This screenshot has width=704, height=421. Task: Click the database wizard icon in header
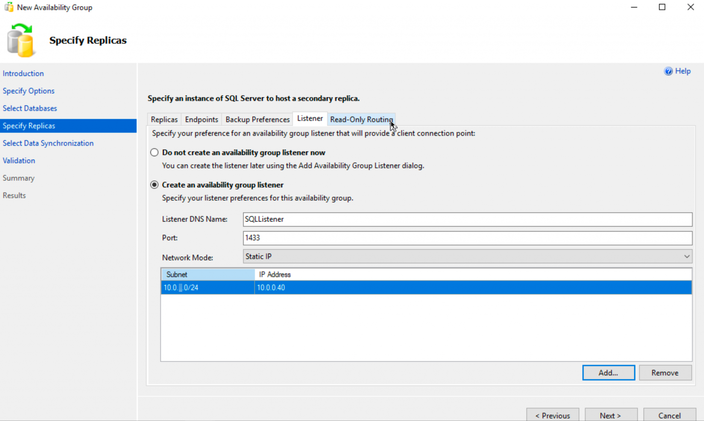pos(20,41)
